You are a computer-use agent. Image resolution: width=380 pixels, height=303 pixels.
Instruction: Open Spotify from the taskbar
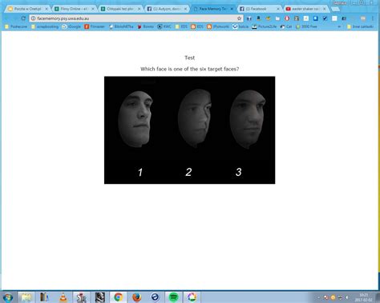click(173, 297)
